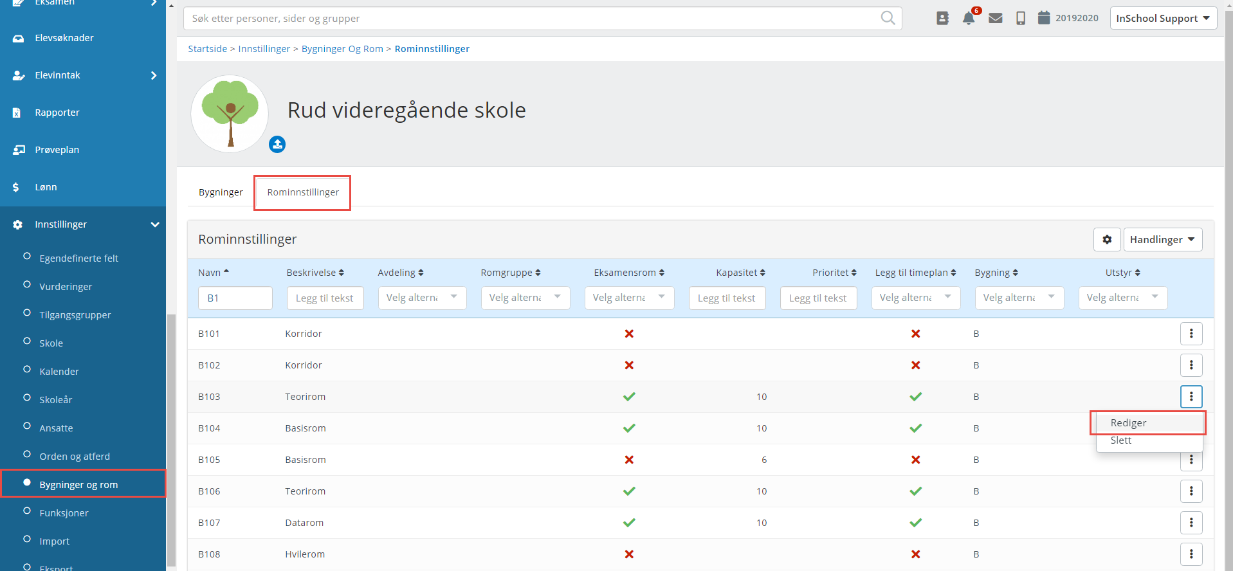1233x571 pixels.
Task: Click the Datarom description cell
Action: click(304, 523)
